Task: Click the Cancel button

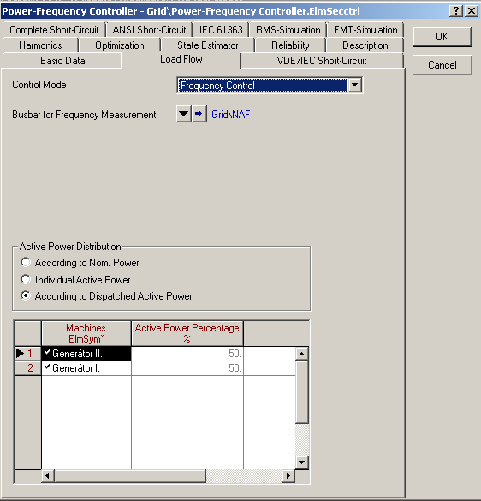Action: [x=442, y=65]
